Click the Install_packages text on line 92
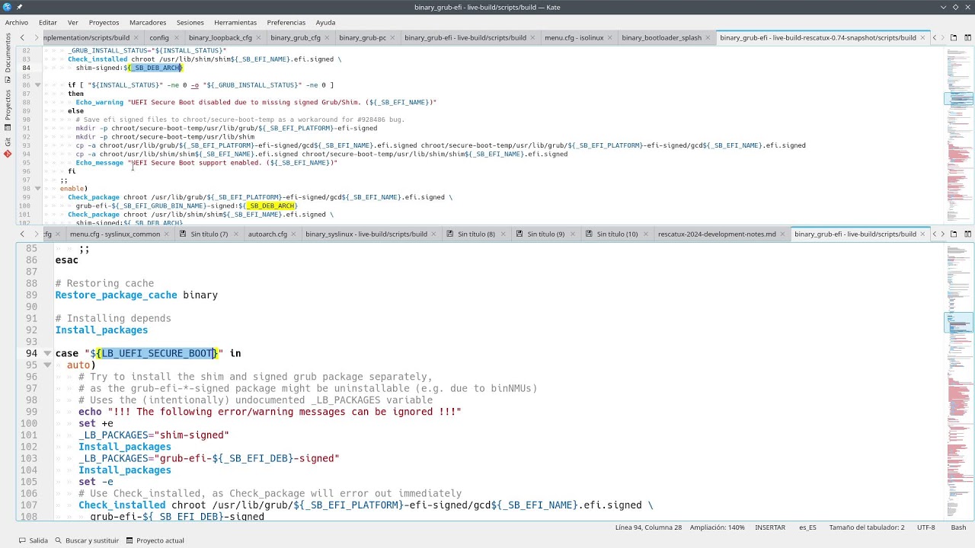975x548 pixels. pyautogui.click(x=101, y=330)
